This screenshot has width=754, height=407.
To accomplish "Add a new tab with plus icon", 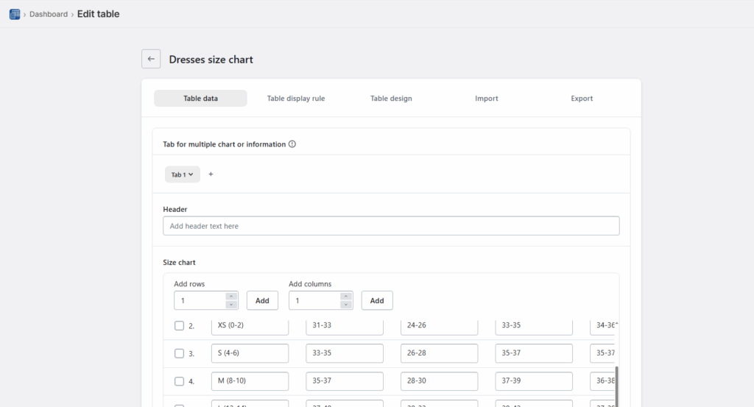I will (x=211, y=174).
